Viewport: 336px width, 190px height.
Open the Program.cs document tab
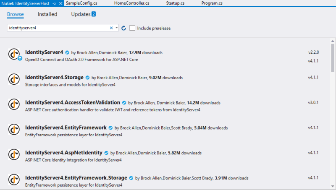click(x=212, y=3)
